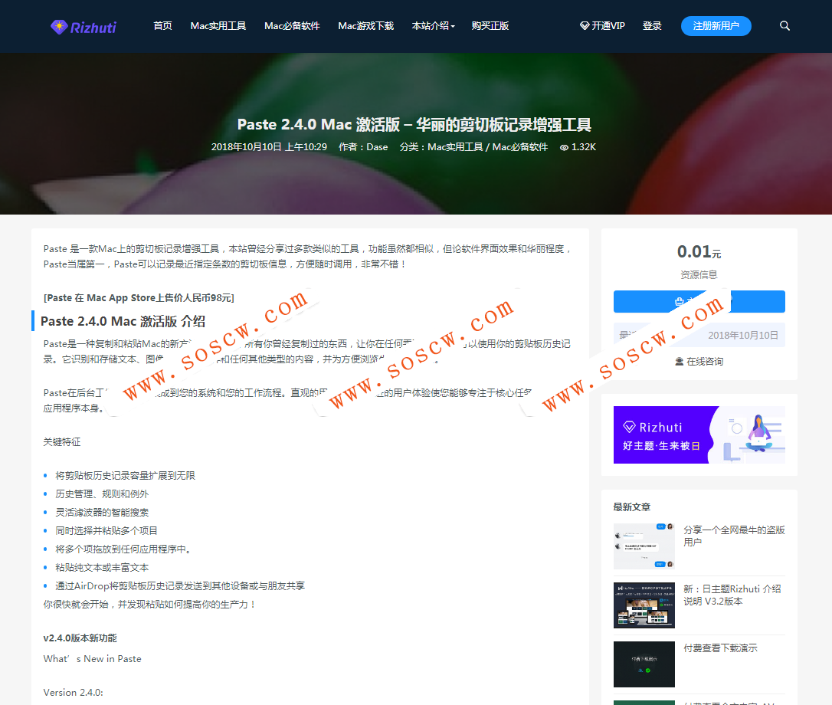Click heading Paste 2.4.0 Mac 激活版 介绍

point(123,321)
